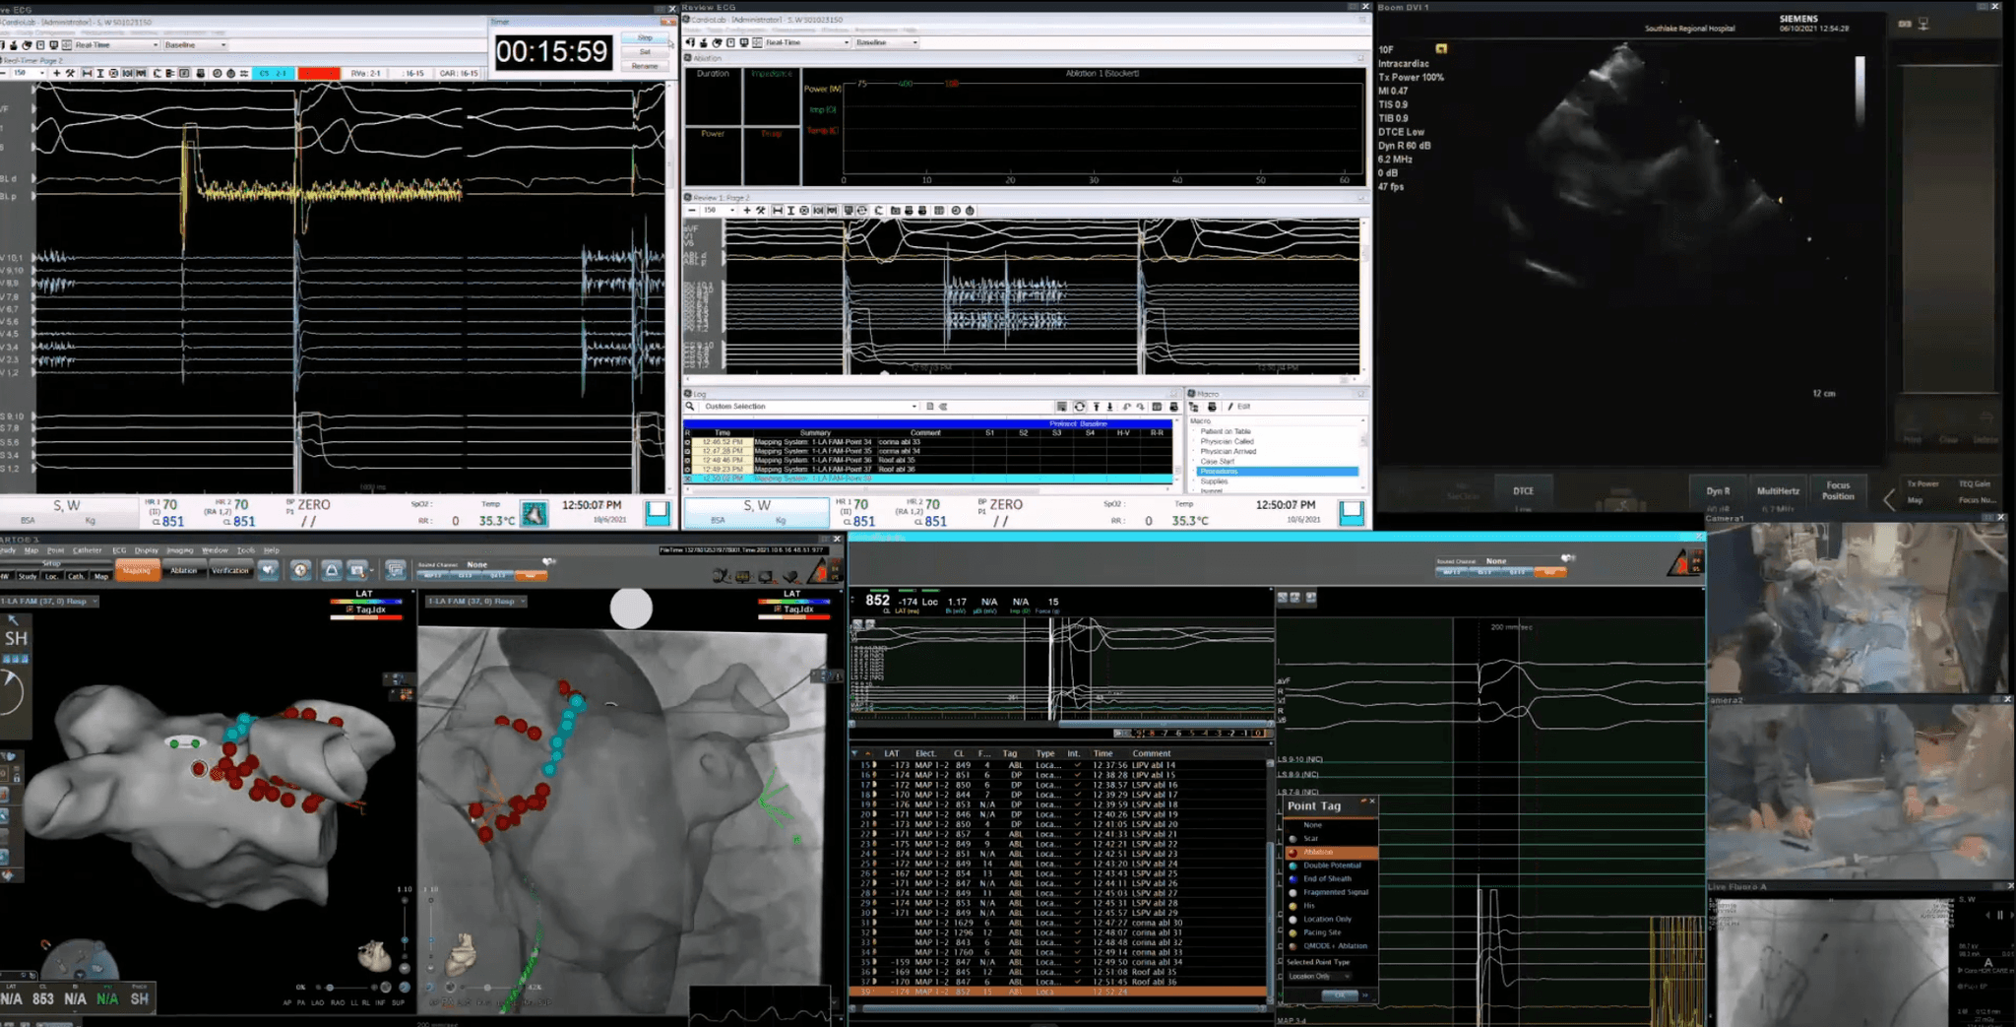
Task: Open the Map menu in CARTO 3
Action: [x=31, y=550]
